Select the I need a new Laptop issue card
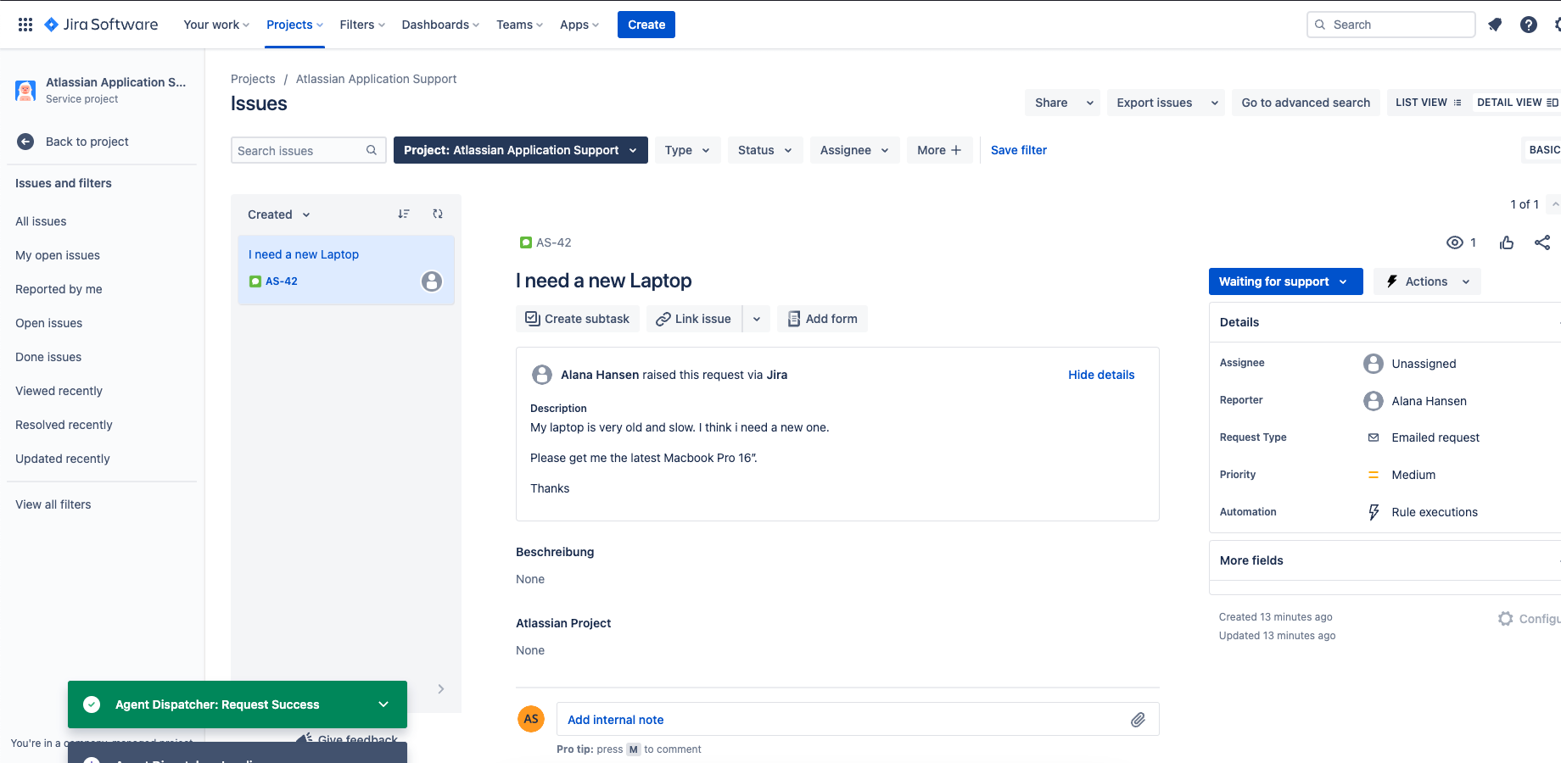The image size is (1561, 763). (346, 270)
